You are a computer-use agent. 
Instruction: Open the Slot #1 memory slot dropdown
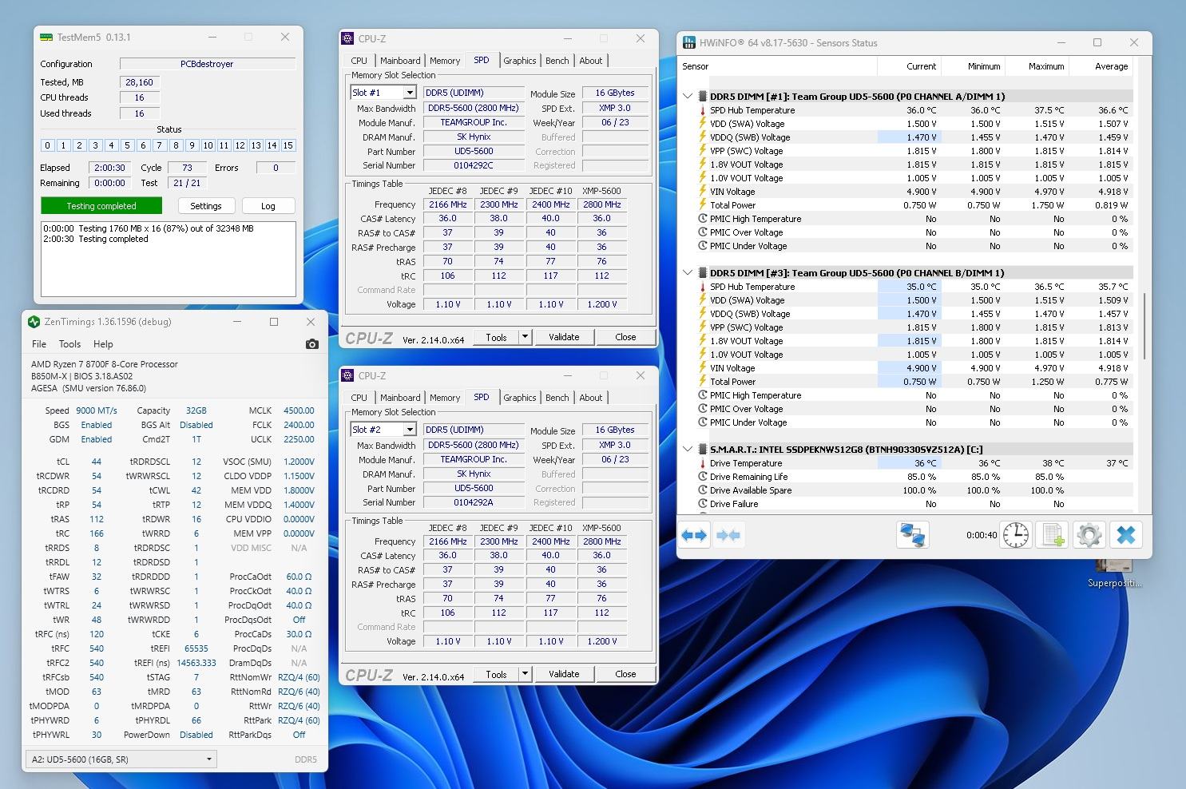click(409, 93)
